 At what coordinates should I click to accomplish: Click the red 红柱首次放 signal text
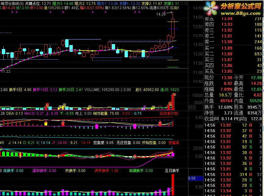(169, 114)
